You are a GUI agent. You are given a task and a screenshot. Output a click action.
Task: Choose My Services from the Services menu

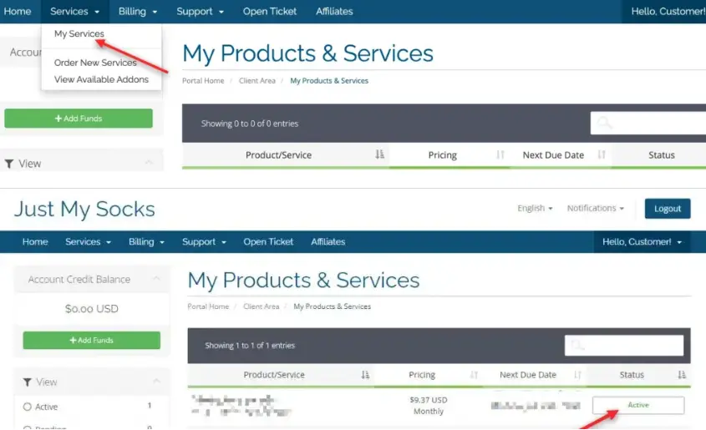click(79, 34)
